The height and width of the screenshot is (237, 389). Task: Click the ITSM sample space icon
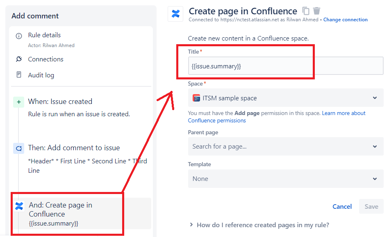196,98
